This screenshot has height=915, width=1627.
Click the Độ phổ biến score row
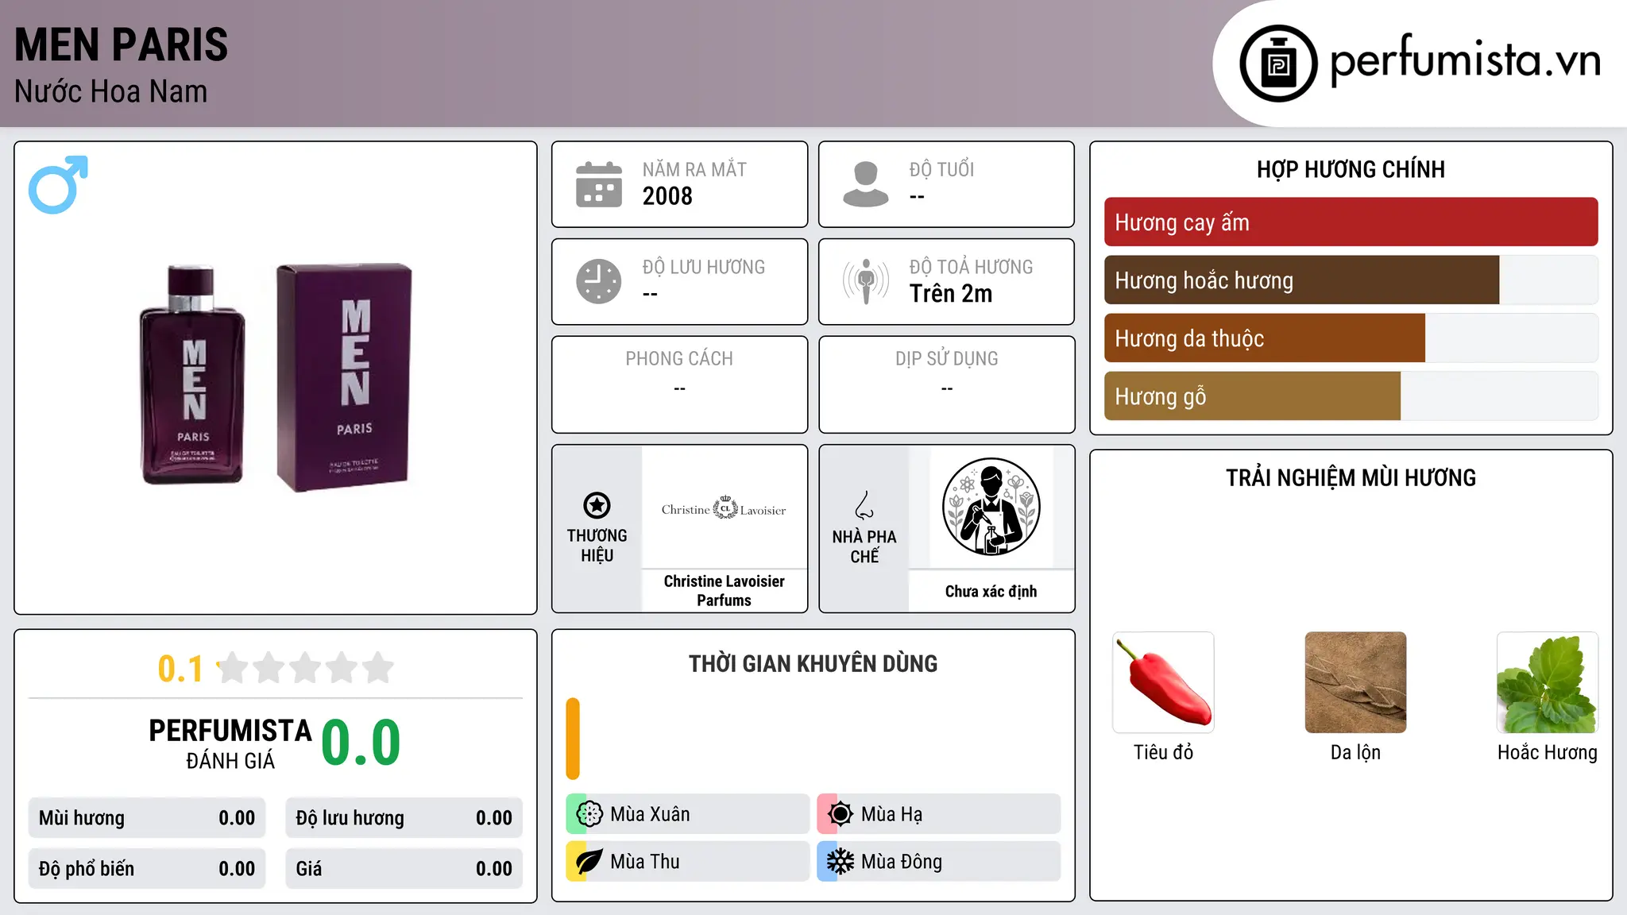[x=147, y=869]
